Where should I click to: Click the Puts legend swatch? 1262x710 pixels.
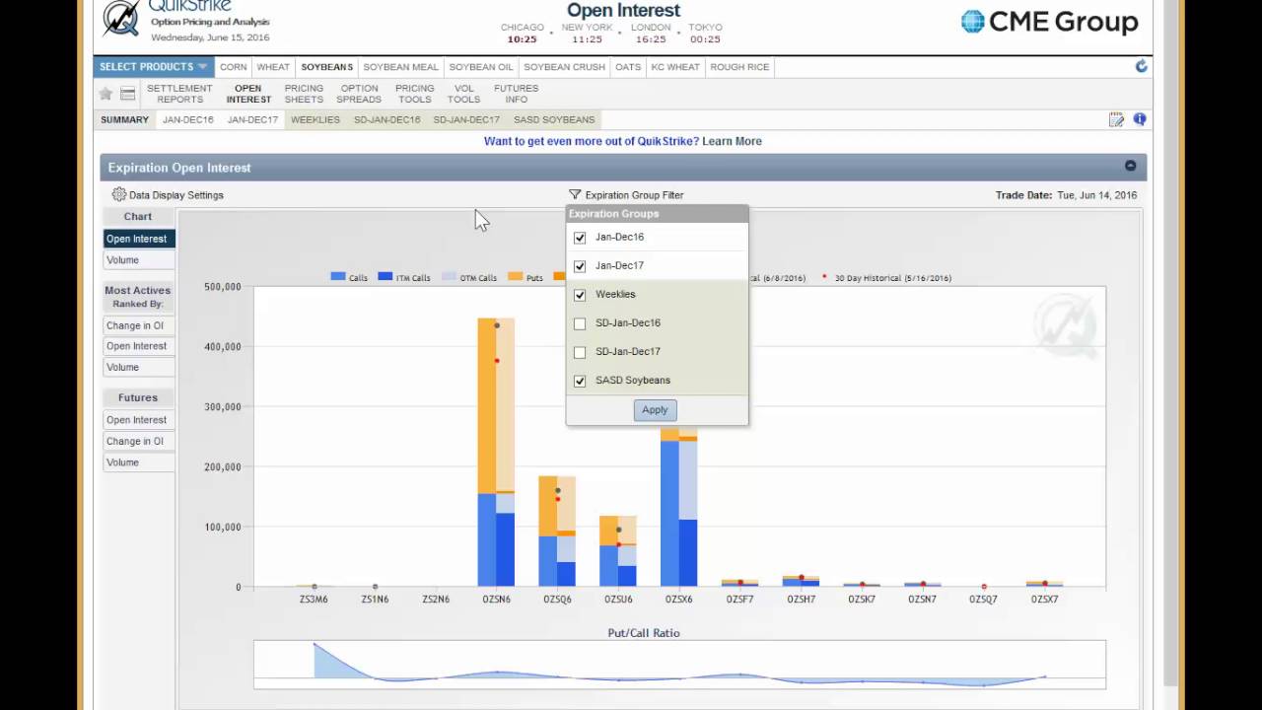pos(515,277)
